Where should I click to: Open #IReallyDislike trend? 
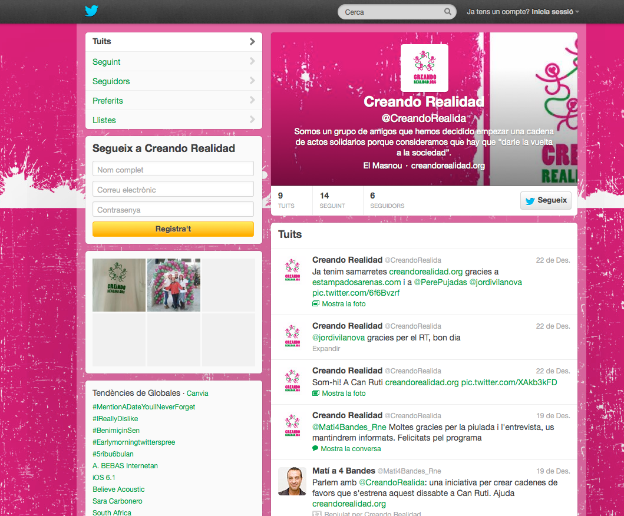115,419
